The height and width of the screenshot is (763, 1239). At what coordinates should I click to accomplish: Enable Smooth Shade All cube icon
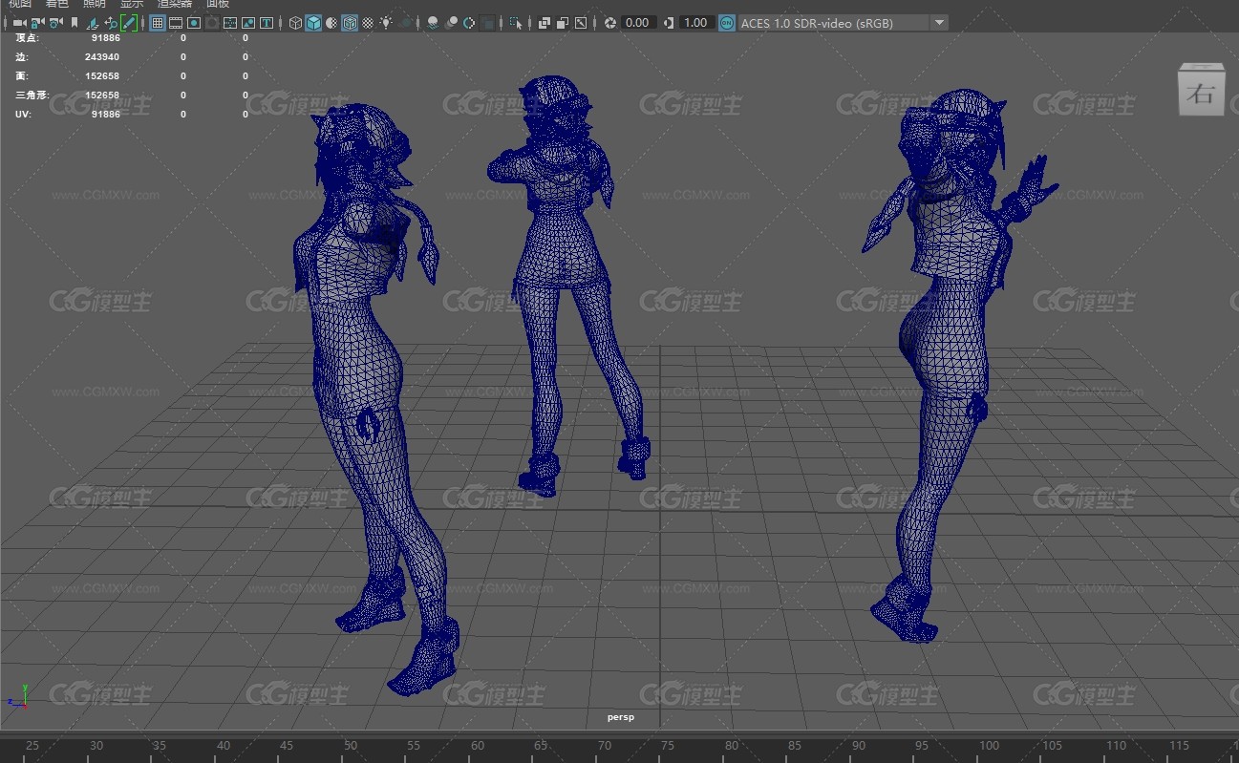313,22
